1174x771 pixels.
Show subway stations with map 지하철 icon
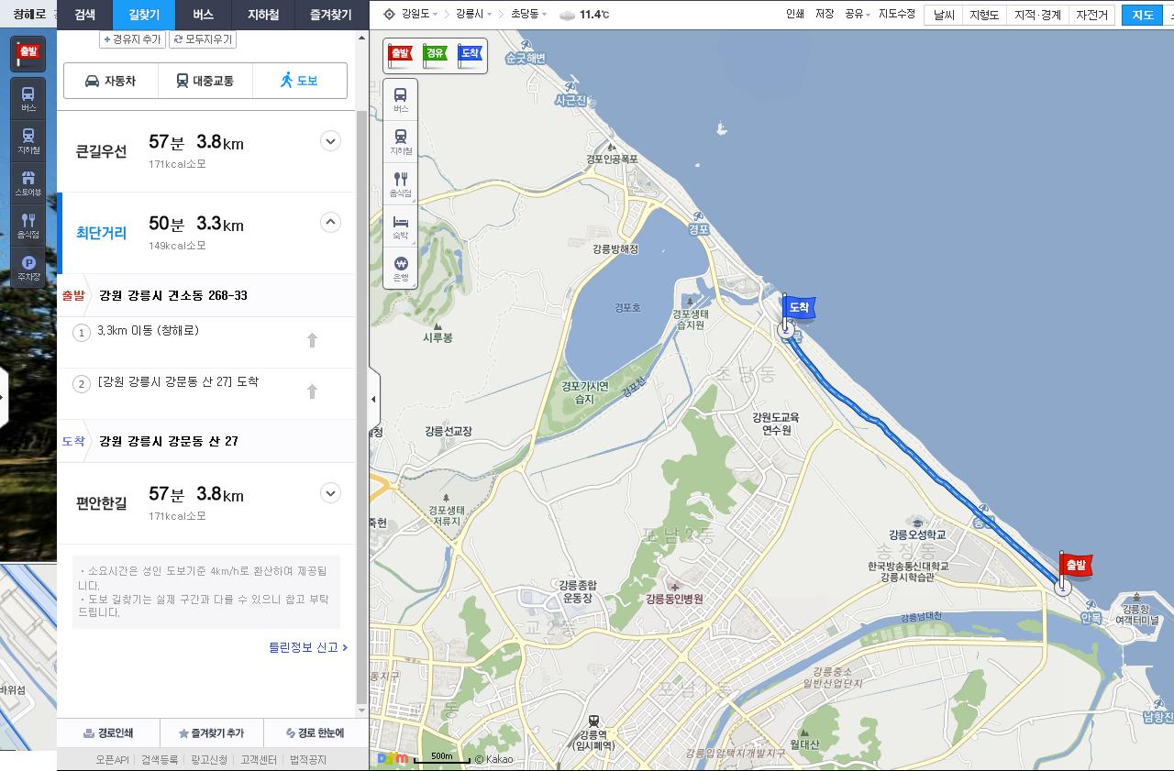click(401, 141)
